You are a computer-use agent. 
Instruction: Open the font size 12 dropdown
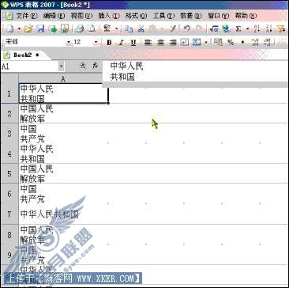click(96, 42)
